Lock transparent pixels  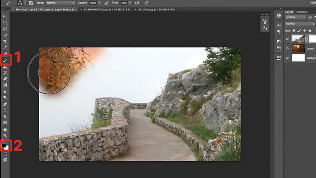[294, 31]
